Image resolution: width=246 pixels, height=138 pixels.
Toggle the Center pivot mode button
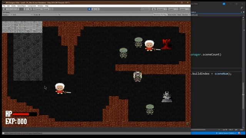pyautogui.click(x=37, y=9)
